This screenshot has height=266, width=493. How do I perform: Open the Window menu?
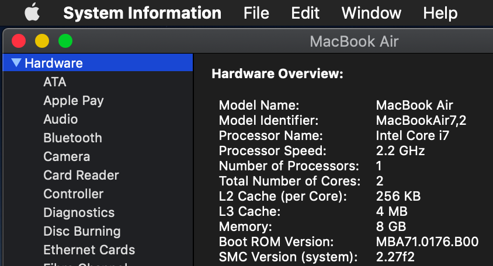point(372,13)
